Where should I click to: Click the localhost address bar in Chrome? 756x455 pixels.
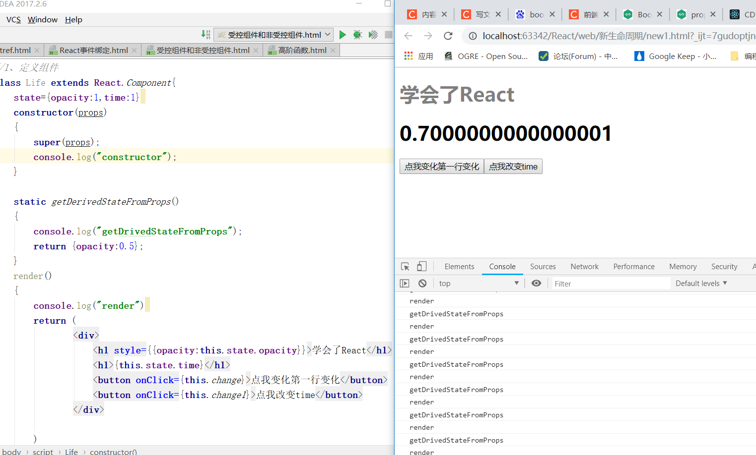[619, 36]
